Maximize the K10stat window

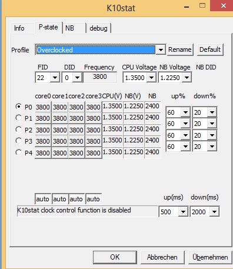pyautogui.click(x=202, y=5)
